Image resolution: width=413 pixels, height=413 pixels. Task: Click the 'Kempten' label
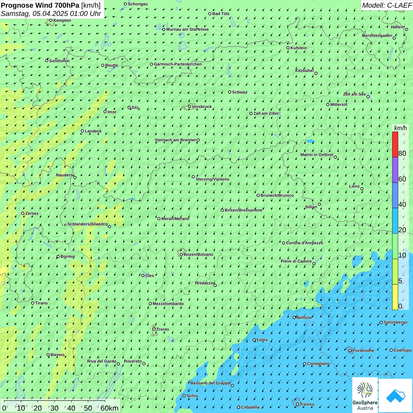pos(62,20)
